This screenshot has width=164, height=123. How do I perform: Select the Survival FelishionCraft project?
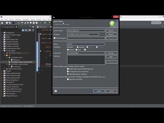[13, 91]
